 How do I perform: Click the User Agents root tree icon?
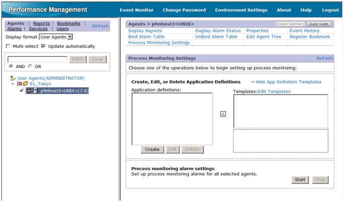tap(13, 78)
